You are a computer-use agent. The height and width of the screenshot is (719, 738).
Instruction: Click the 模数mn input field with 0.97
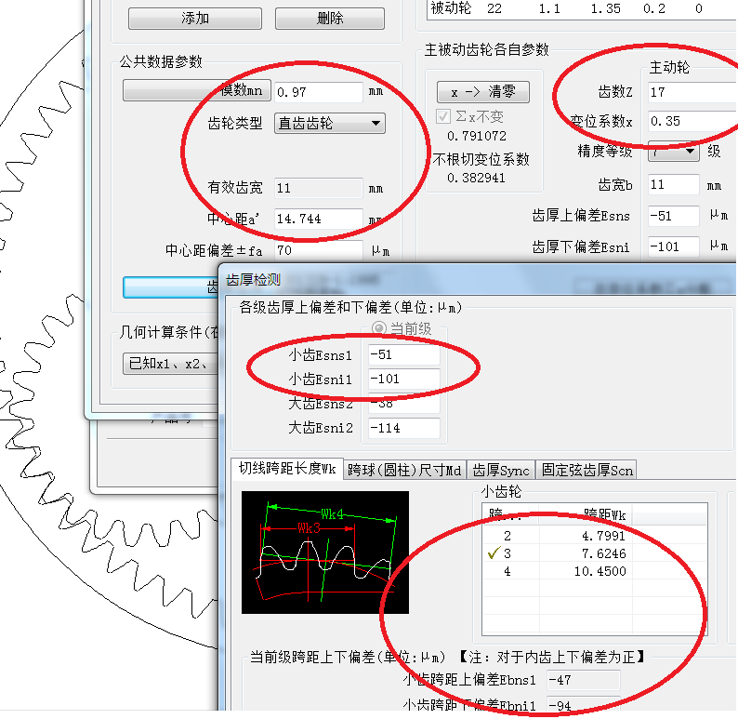(319, 92)
